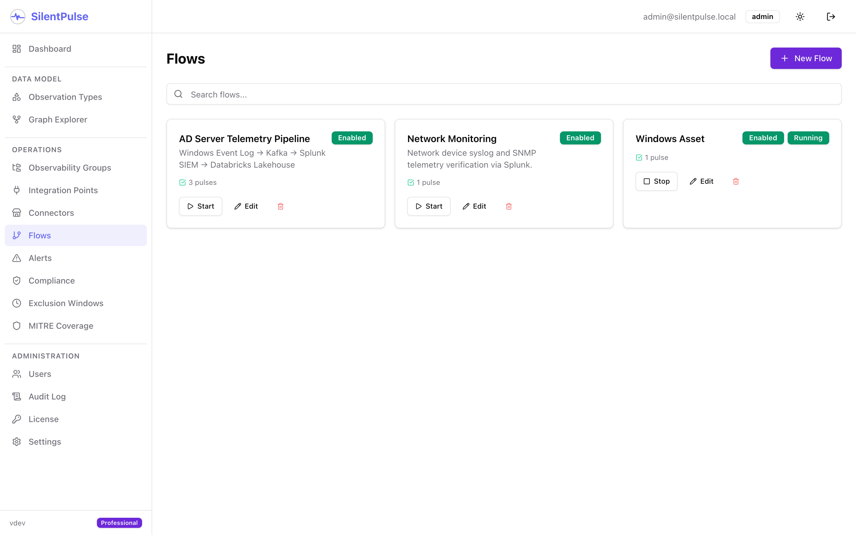Click '1 pulse' on Windows Asset card
The width and height of the screenshot is (856, 535).
[x=656, y=158]
